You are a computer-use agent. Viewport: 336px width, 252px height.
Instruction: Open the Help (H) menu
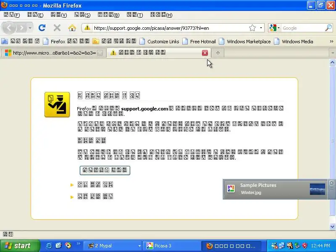pyautogui.click(x=161, y=15)
